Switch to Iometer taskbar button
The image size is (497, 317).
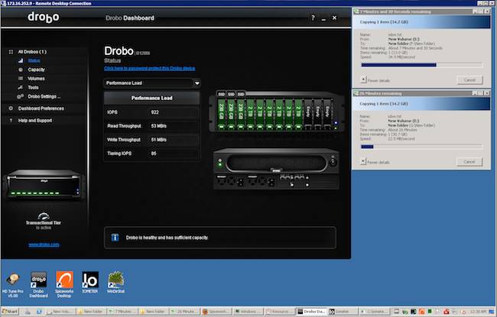(342, 312)
